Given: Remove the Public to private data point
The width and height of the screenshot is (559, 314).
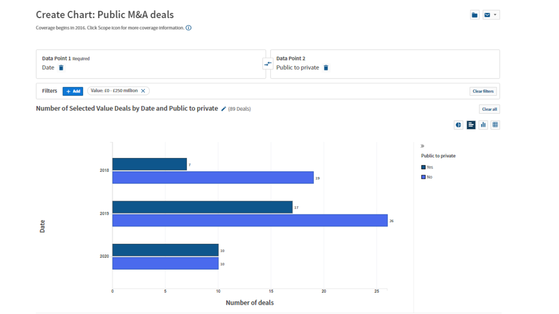Looking at the screenshot, I should tap(326, 68).
